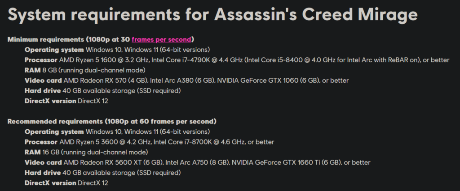Click the first Operating system label under Minimum
Viewport: 460px width, 191px height.
click(x=54, y=50)
